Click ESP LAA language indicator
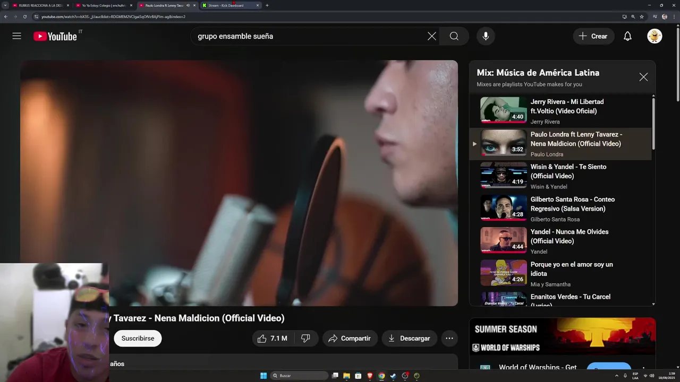 tap(635, 376)
